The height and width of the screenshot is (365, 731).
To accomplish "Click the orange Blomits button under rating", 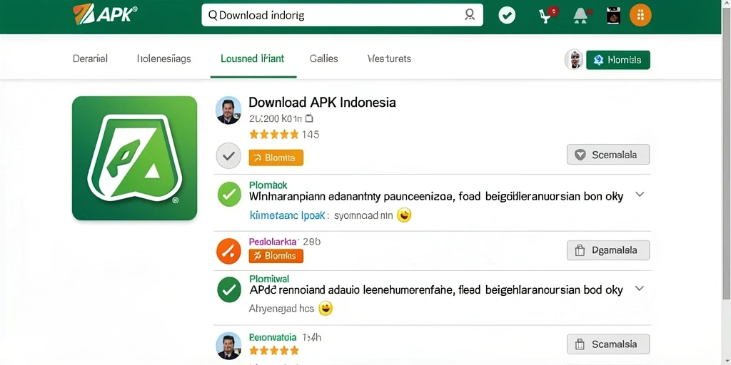I will point(276,158).
